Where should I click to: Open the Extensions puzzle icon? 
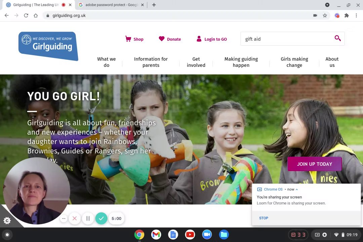pyautogui.click(x=347, y=15)
